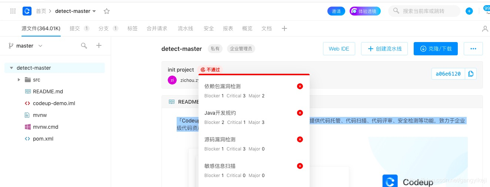
Task: Star the detect-master repository
Action: (x=107, y=11)
